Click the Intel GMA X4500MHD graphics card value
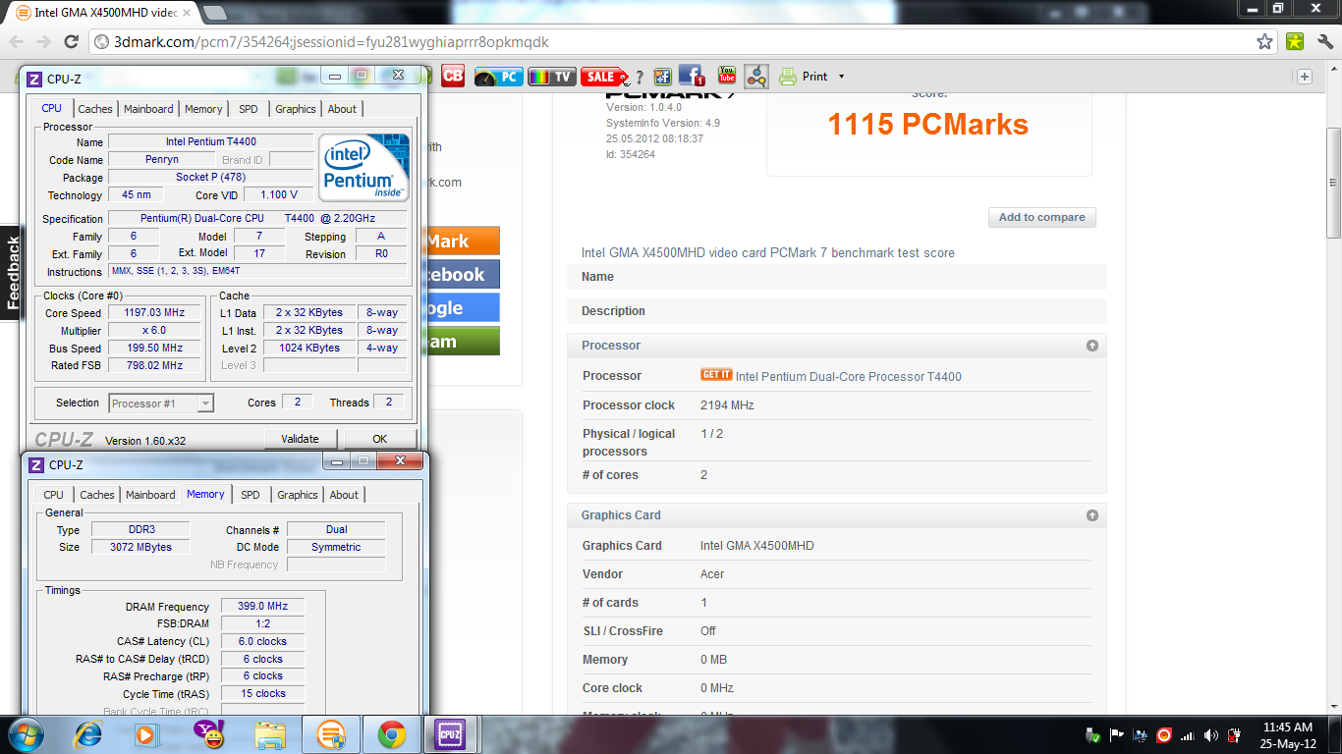Screen dimensions: 1342x754 (756, 546)
